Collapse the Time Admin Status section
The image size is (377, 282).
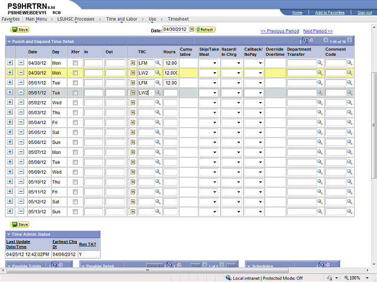9,234
